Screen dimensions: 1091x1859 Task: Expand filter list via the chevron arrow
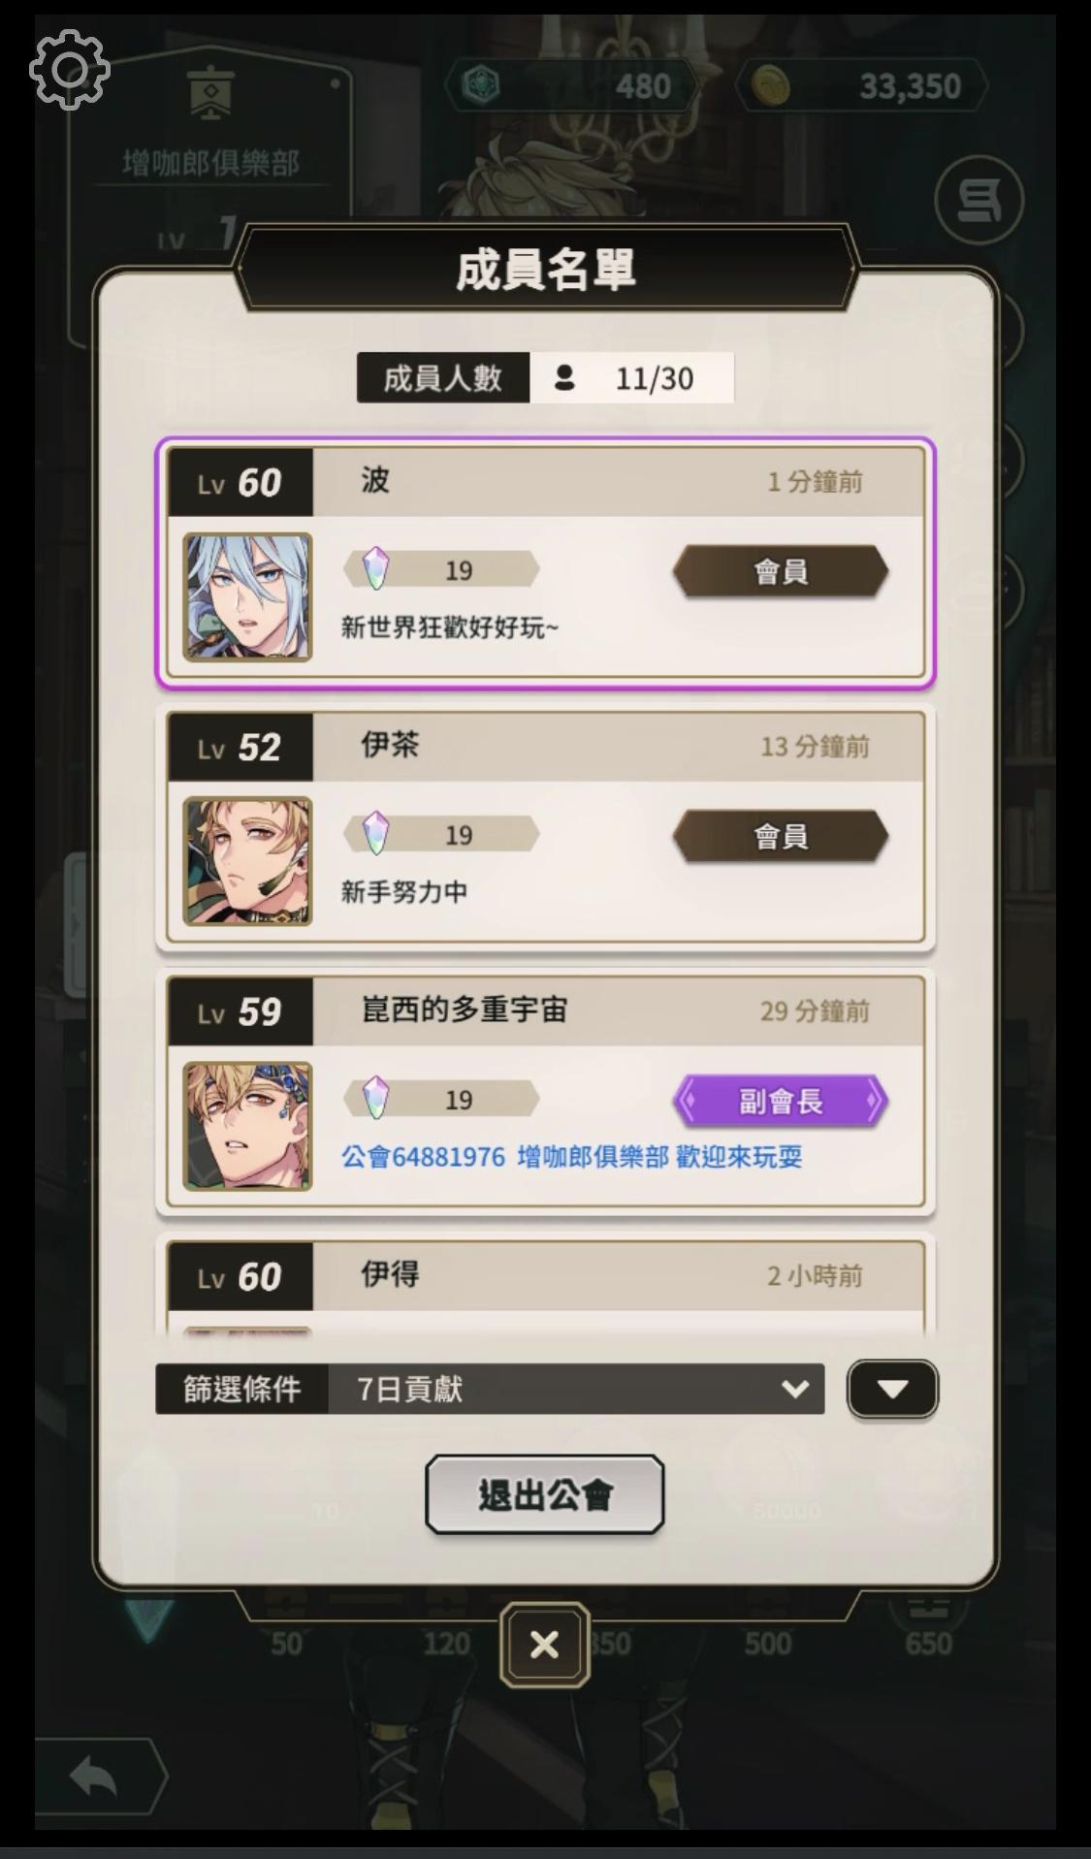coord(795,1389)
